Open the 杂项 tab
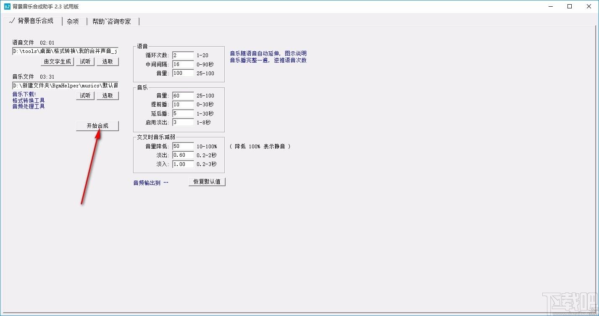Image resolution: width=599 pixels, height=316 pixels. (x=73, y=21)
